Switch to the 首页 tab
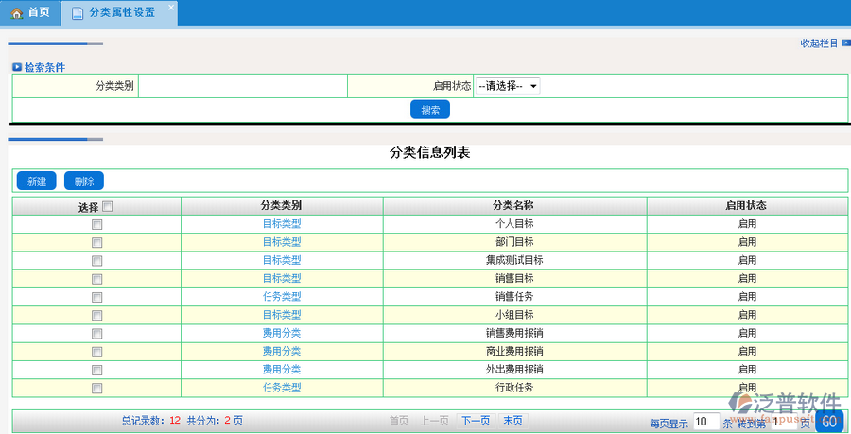 pyautogui.click(x=30, y=12)
